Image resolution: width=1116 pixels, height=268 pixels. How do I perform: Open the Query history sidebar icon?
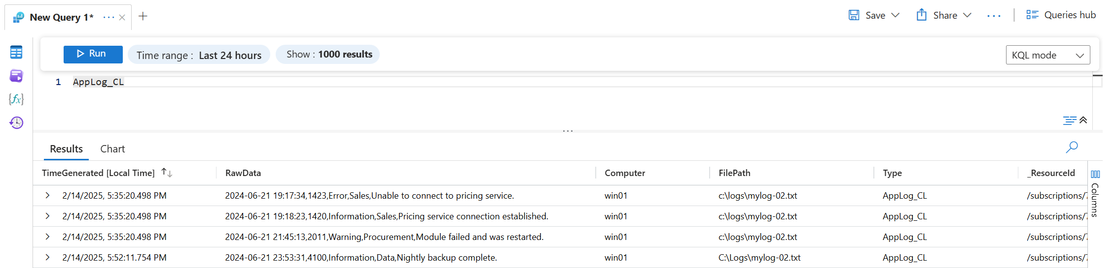[16, 122]
